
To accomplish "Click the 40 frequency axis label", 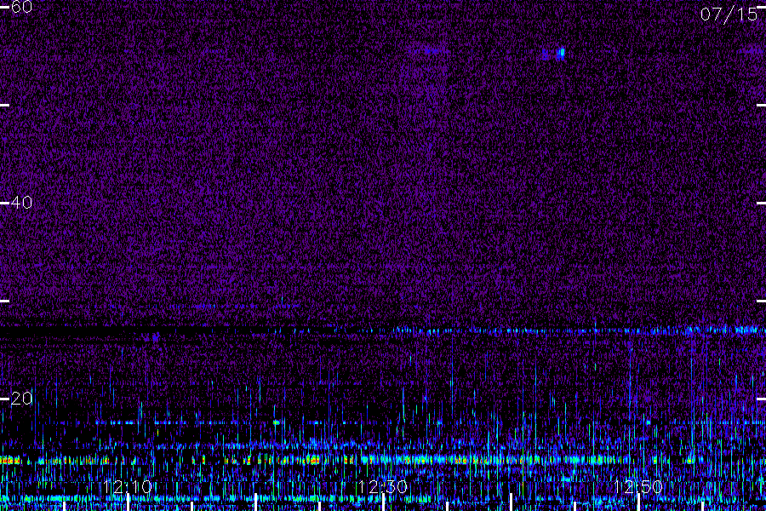I will point(21,203).
